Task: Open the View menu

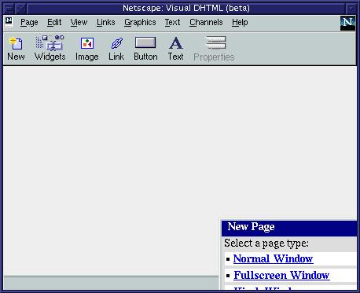Action: 79,22
